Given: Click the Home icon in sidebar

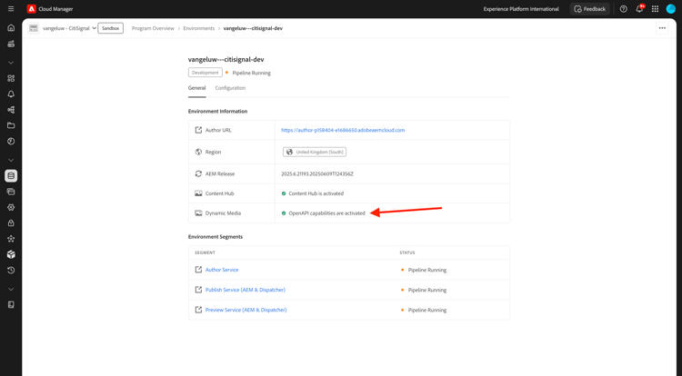Looking at the screenshot, I should 11,28.
